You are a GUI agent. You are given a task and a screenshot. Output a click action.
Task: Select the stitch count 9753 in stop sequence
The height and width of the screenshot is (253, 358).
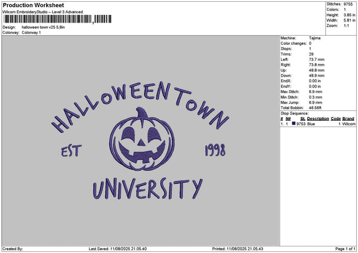tap(301, 124)
